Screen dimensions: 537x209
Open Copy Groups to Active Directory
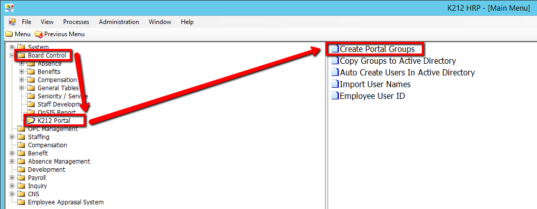click(x=397, y=61)
